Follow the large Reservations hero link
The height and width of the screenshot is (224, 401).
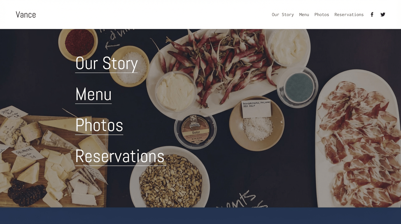coord(121,156)
